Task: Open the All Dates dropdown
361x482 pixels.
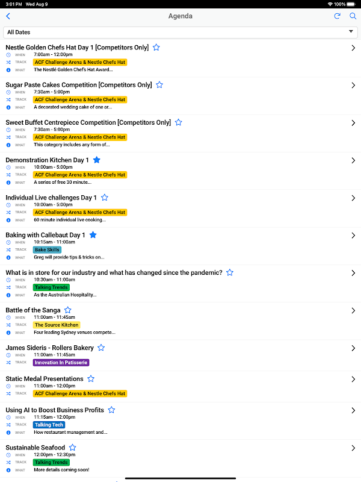Action: click(x=180, y=32)
